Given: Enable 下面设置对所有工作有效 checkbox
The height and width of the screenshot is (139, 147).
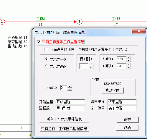Looking at the screenshot, I should [46, 49].
